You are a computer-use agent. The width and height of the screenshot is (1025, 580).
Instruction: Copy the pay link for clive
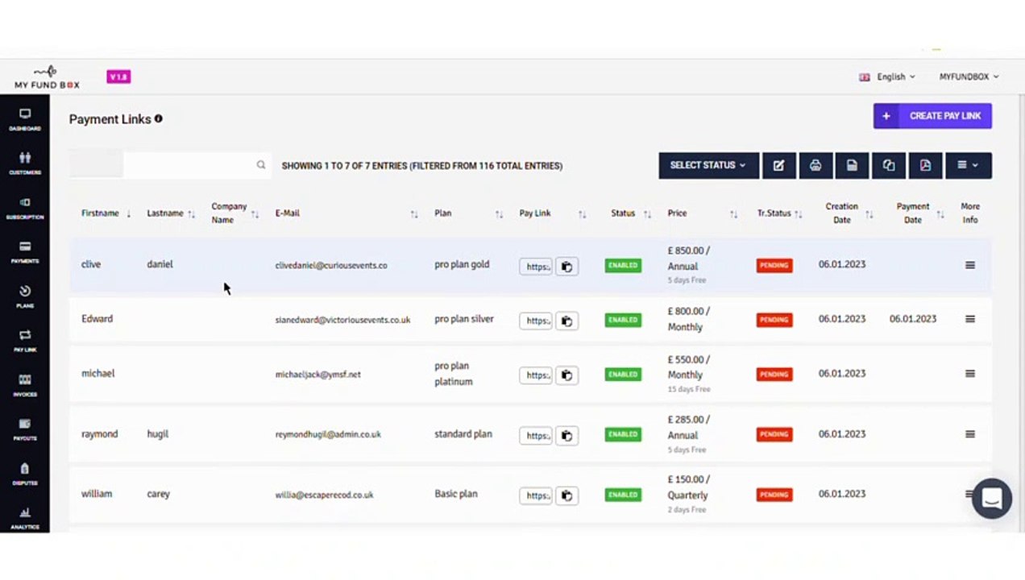click(566, 267)
